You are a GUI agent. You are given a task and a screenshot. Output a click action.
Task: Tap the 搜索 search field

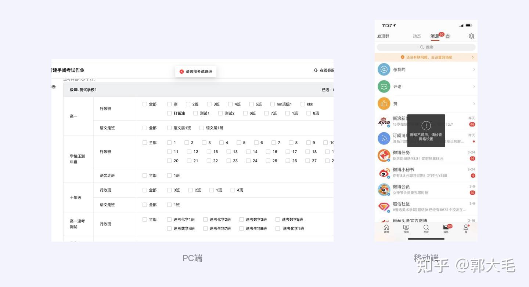click(x=426, y=47)
